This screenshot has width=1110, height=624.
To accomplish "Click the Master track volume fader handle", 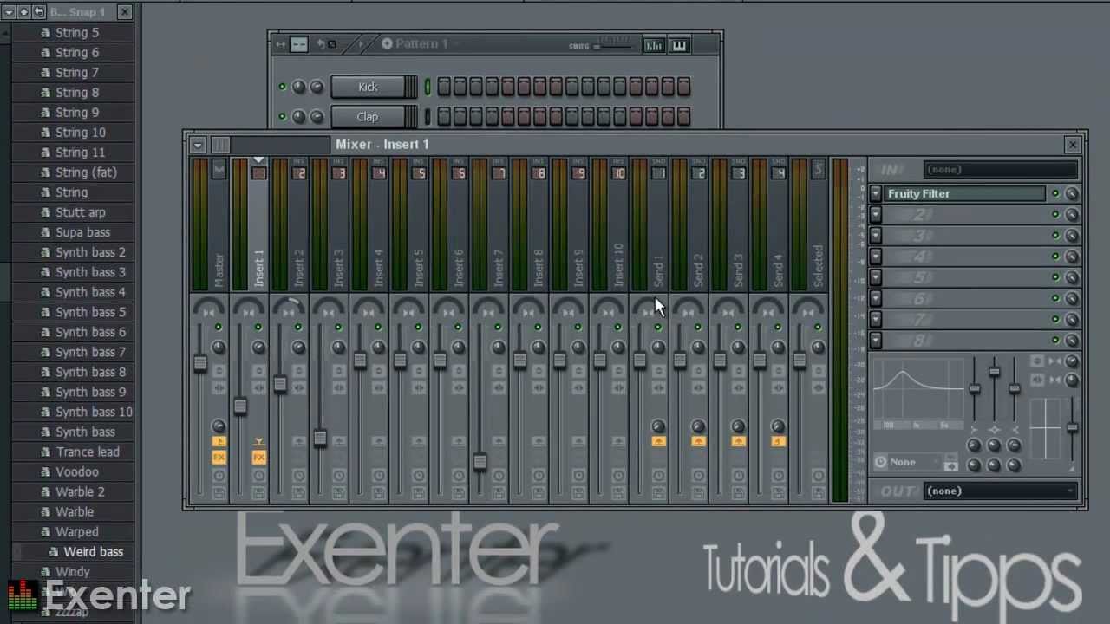I will pyautogui.click(x=199, y=363).
